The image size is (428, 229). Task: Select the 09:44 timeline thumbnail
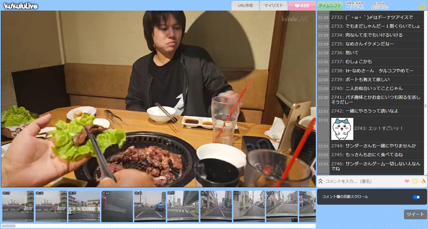click(x=117, y=206)
